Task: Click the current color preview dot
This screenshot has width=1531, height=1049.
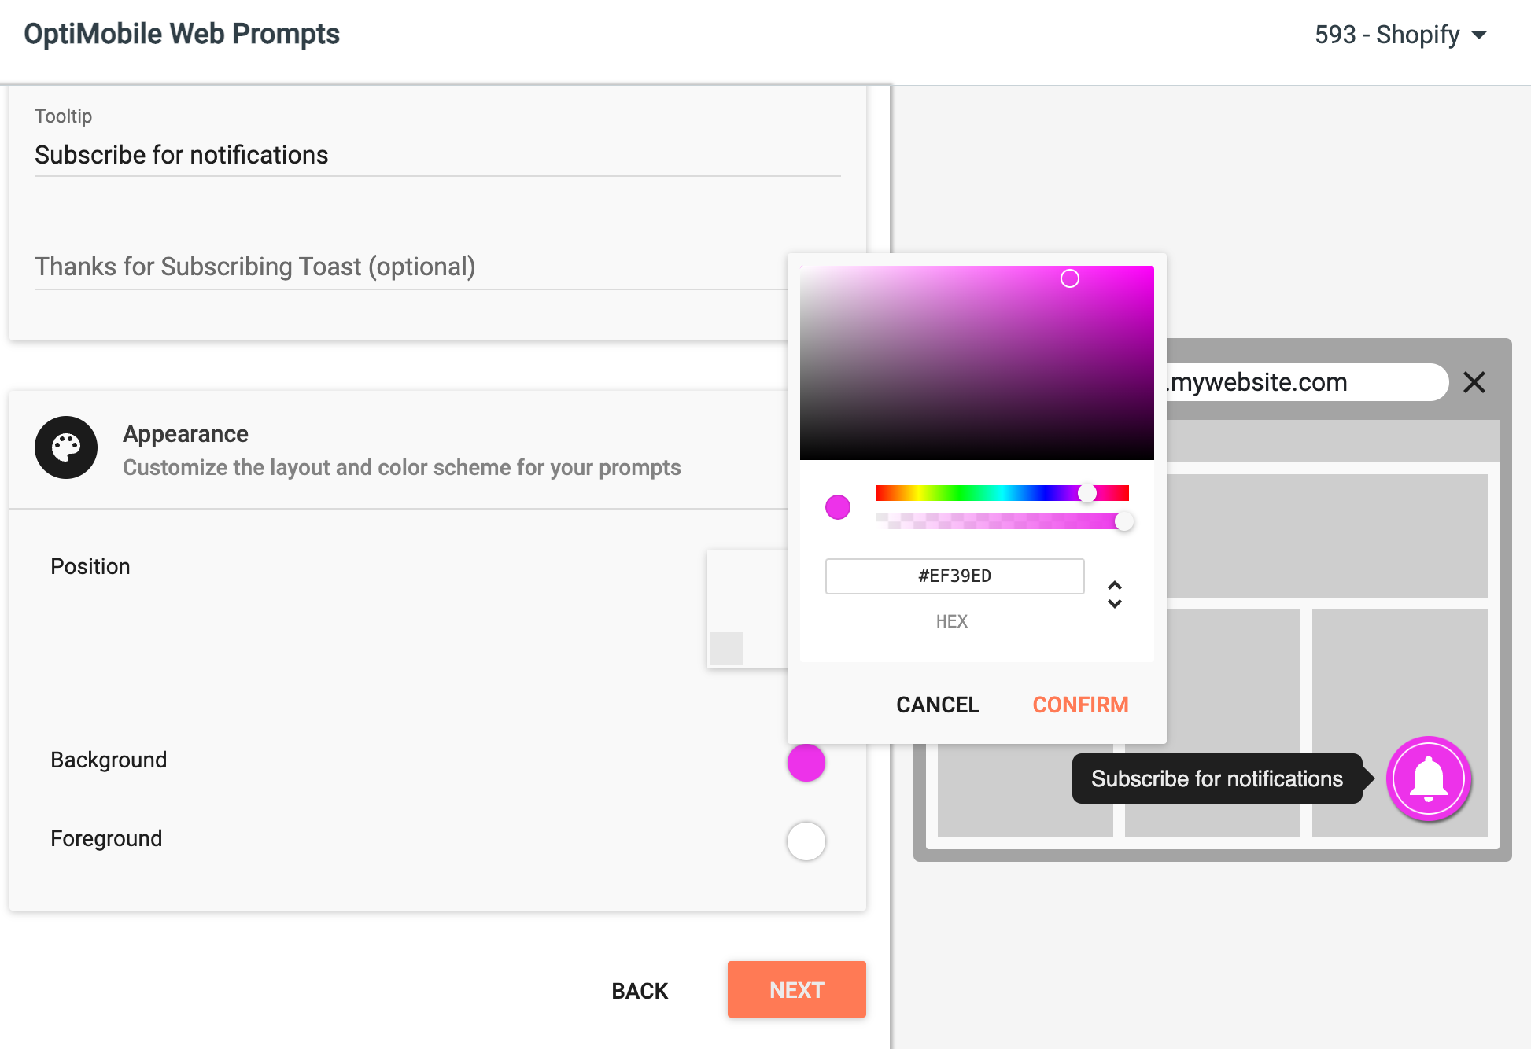Action: tap(838, 507)
